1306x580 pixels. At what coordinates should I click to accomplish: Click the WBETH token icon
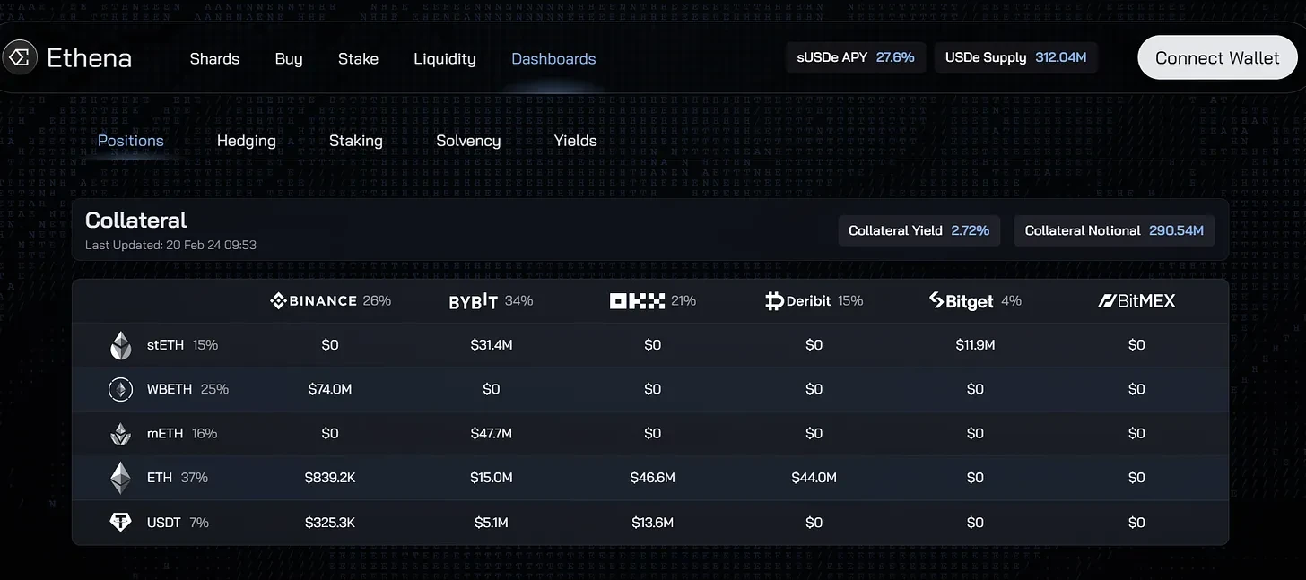(120, 389)
